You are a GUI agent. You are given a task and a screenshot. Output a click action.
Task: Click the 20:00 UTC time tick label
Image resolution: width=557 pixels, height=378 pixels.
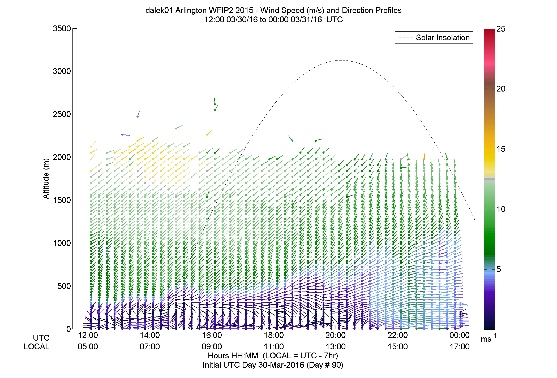point(336,335)
